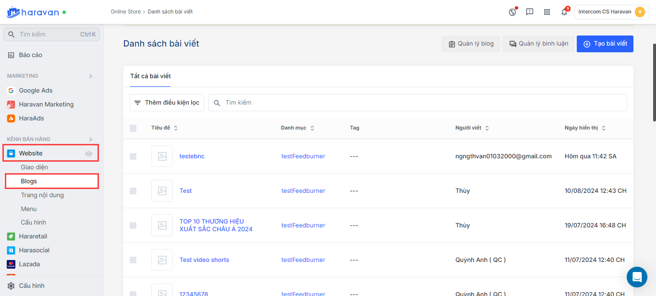Toggle the Website eye visibility icon

89,154
